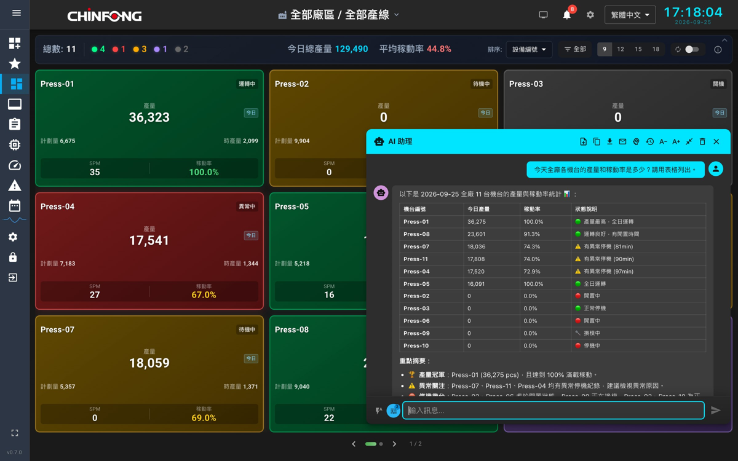This screenshot has height=461, width=738.
Task: Open the chip equipment sidebar icon
Action: pos(15,144)
